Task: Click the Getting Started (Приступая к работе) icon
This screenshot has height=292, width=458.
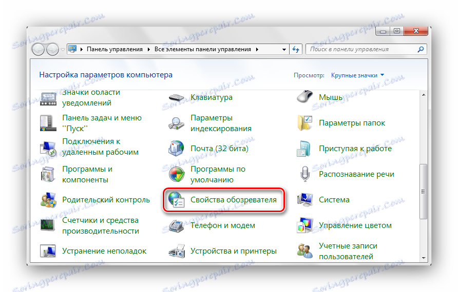Action: click(x=304, y=149)
